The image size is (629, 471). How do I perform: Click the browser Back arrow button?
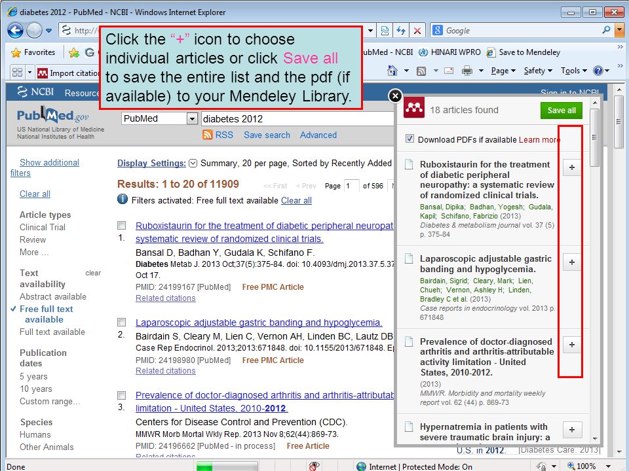(x=15, y=31)
